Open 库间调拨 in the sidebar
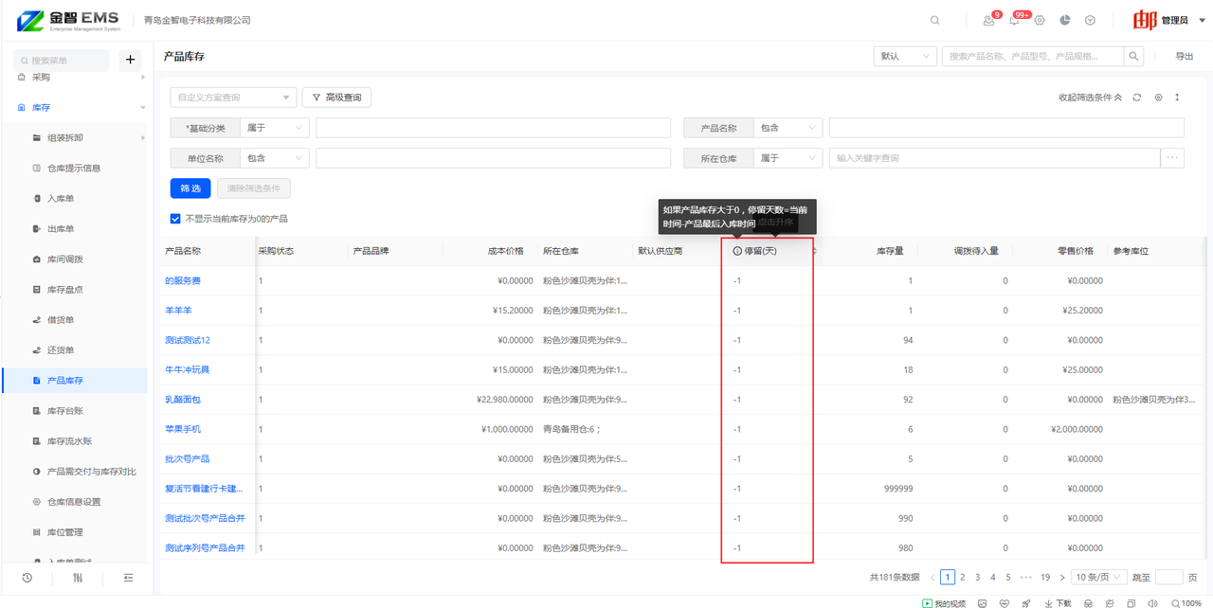The height and width of the screenshot is (608, 1213). [65, 259]
